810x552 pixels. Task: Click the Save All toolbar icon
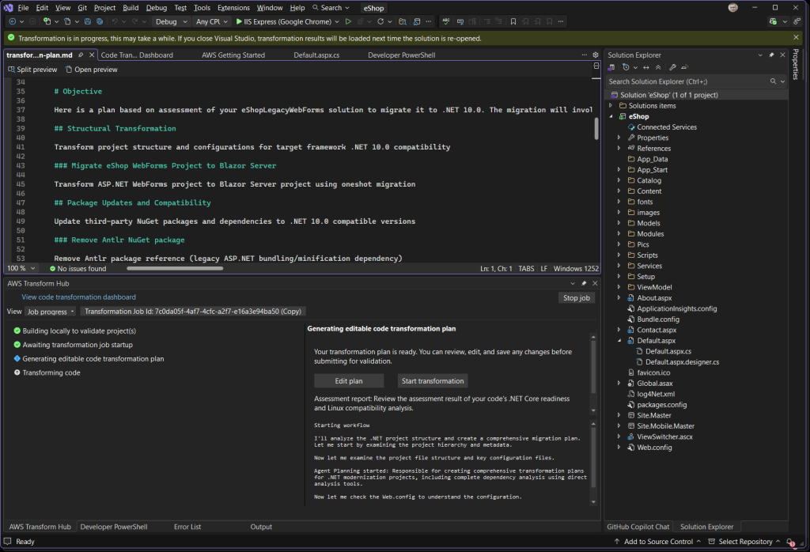[100, 21]
